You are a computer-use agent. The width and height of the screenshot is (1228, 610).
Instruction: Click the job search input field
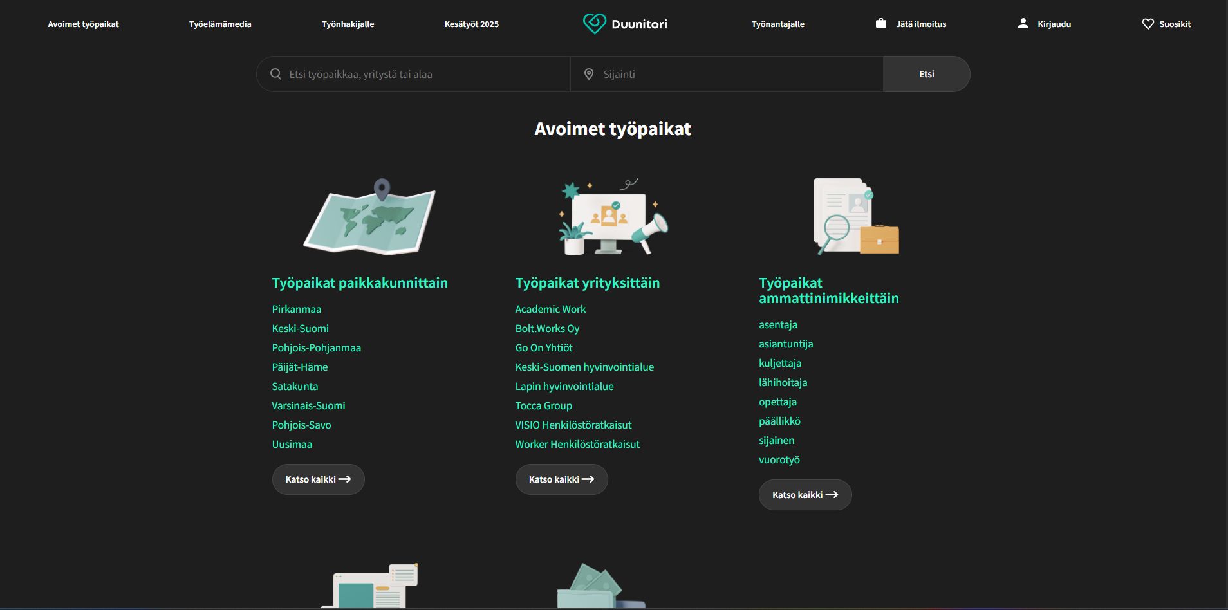tap(413, 74)
